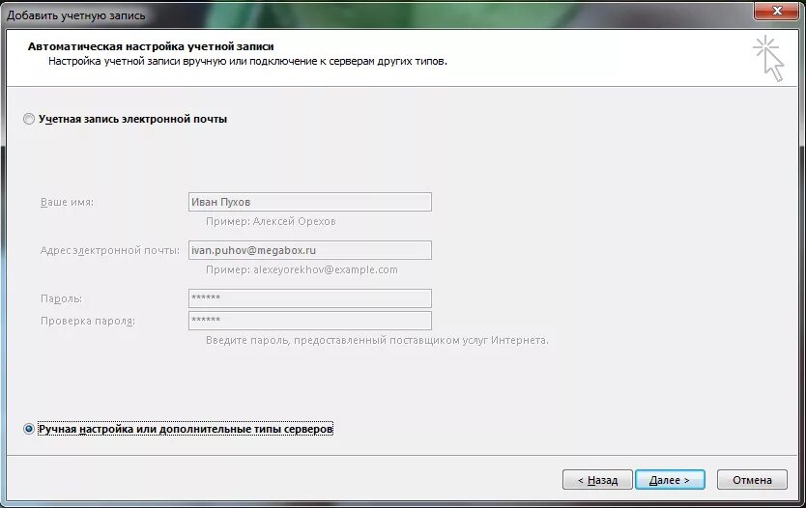Screen dimensions: 806x508
Task: Click the hint text 'Пример: Алексей Орехов'
Action: (x=271, y=221)
